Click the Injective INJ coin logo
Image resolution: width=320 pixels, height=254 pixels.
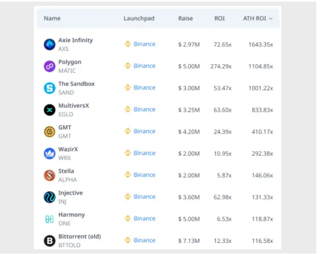pyautogui.click(x=50, y=197)
